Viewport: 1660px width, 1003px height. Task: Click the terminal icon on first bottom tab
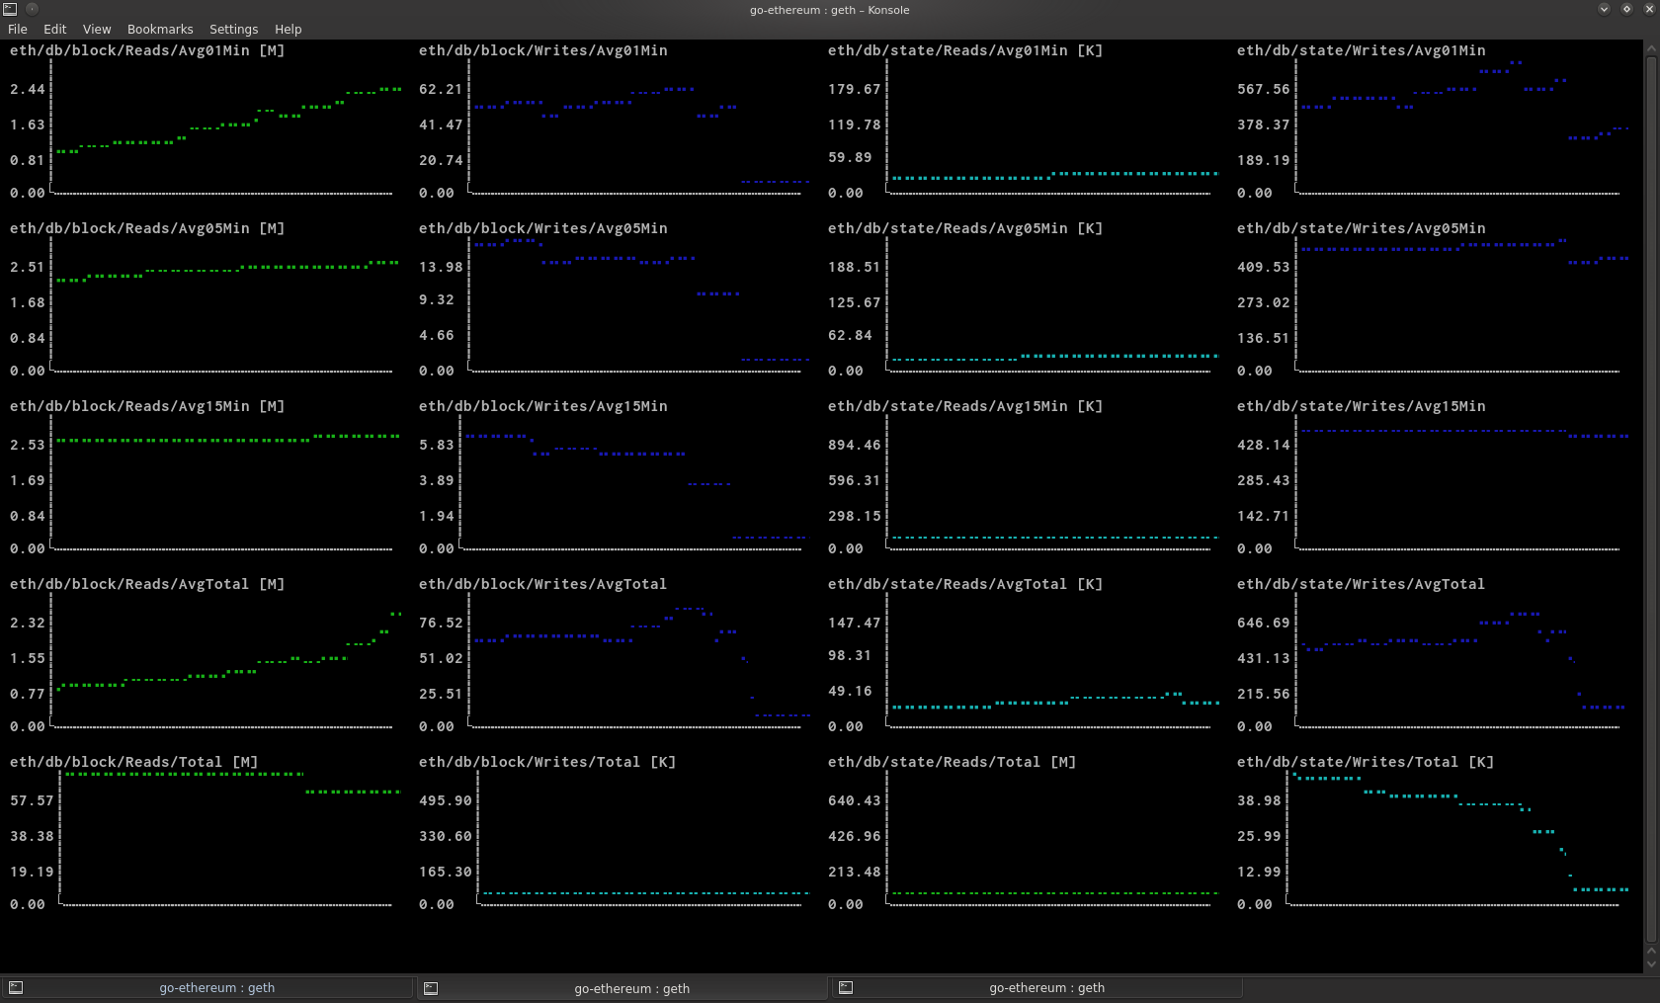pyautogui.click(x=16, y=987)
